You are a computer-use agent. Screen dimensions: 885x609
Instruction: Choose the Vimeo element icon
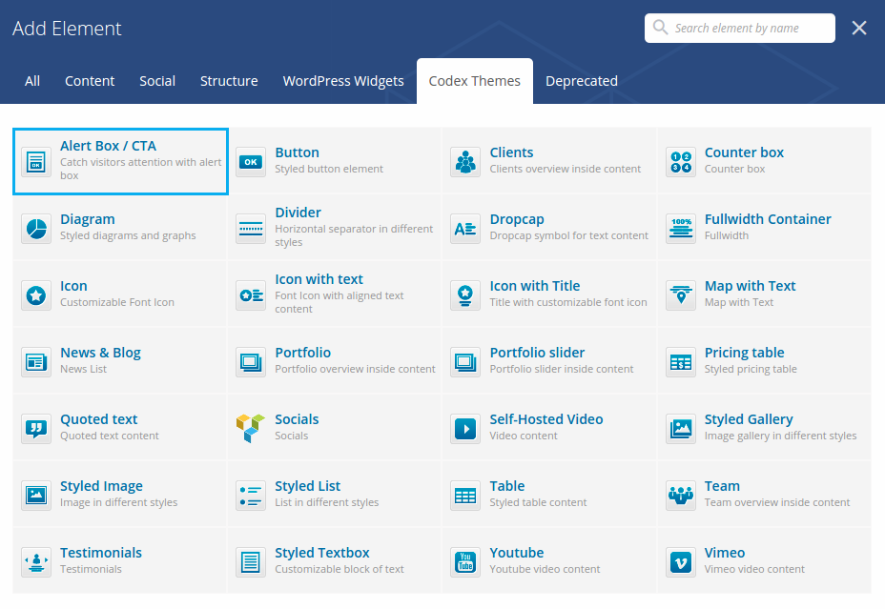tap(681, 562)
